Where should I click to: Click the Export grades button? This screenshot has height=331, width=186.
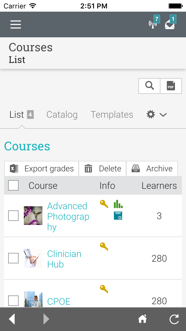[x=42, y=168]
